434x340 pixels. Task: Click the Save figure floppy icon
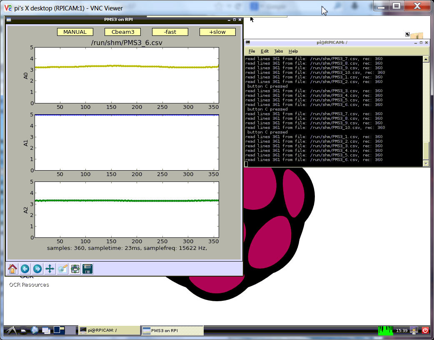[x=87, y=269]
